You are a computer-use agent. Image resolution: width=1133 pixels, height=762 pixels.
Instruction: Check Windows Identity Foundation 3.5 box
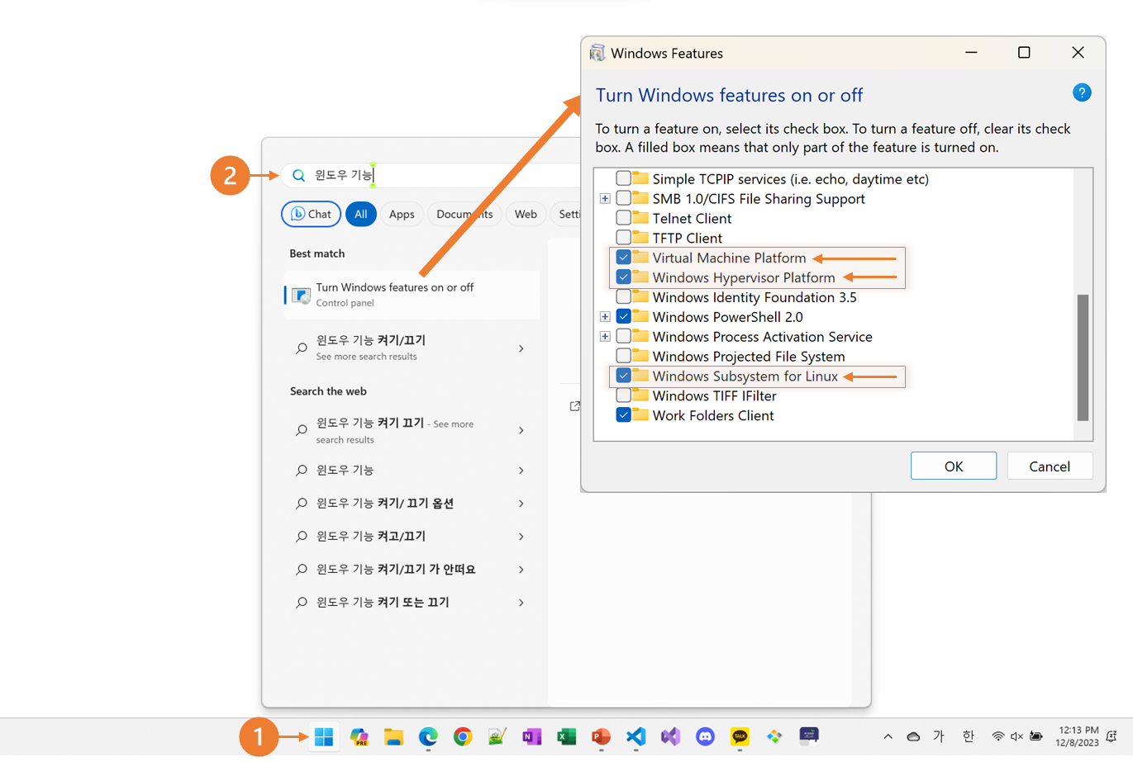pyautogui.click(x=624, y=297)
